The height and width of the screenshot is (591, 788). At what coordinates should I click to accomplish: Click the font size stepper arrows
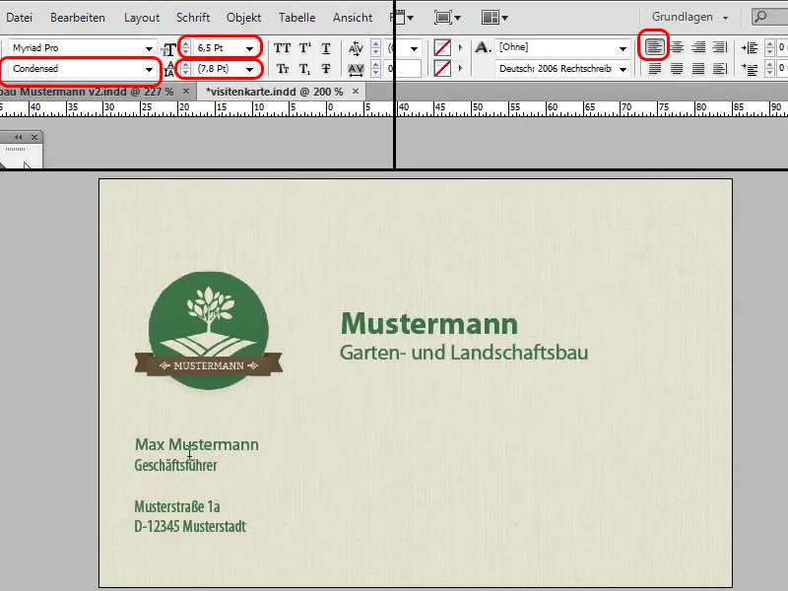click(x=185, y=48)
